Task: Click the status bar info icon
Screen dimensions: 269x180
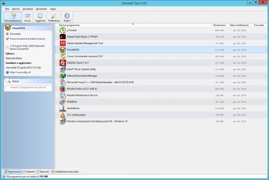Action: pyautogui.click(x=4, y=176)
